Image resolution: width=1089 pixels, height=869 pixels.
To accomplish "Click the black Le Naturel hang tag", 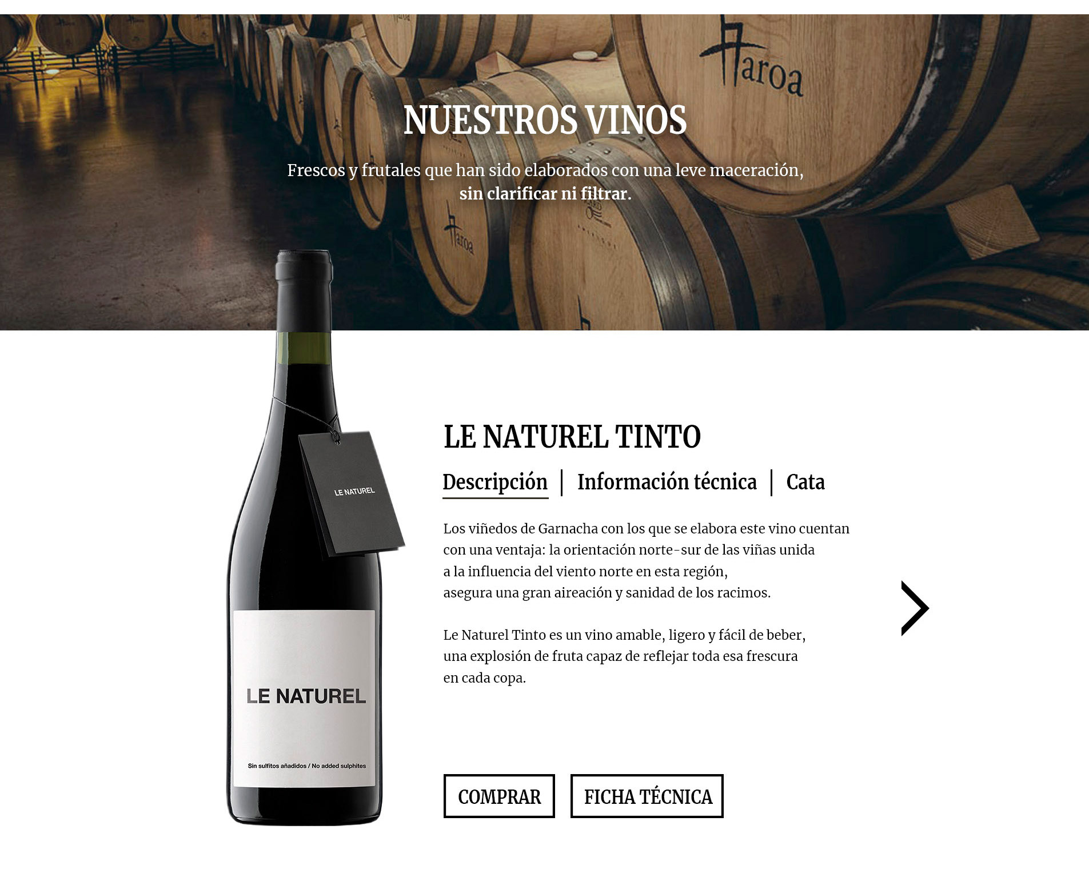I will 352,494.
